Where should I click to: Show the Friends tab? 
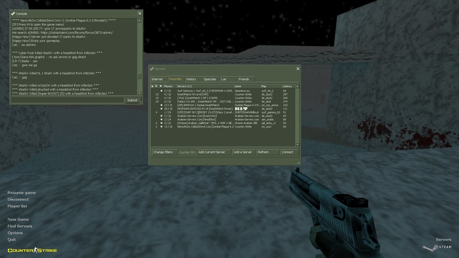[246, 79]
